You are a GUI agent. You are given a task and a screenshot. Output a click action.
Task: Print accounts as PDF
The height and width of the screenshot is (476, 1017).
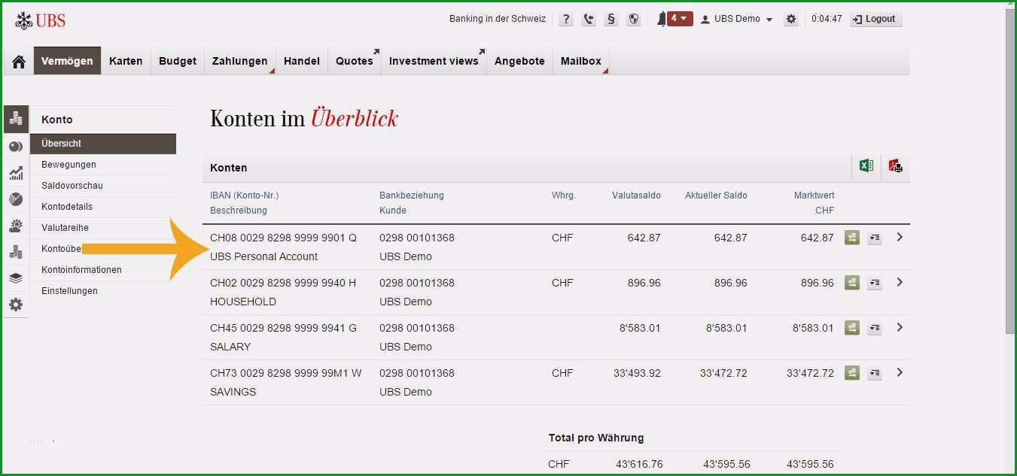tap(895, 166)
